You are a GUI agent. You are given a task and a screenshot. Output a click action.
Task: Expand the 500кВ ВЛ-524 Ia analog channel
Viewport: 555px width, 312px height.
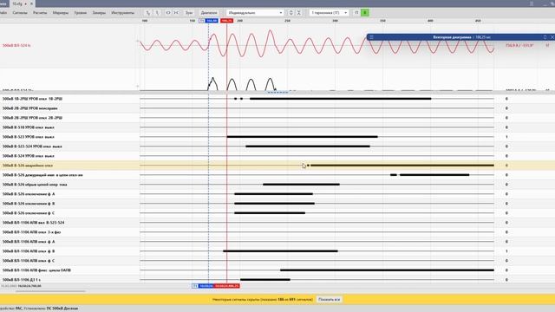pyautogui.click(x=138, y=41)
